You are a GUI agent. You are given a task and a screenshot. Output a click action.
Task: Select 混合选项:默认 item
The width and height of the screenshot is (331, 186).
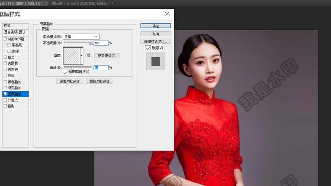[16, 32]
